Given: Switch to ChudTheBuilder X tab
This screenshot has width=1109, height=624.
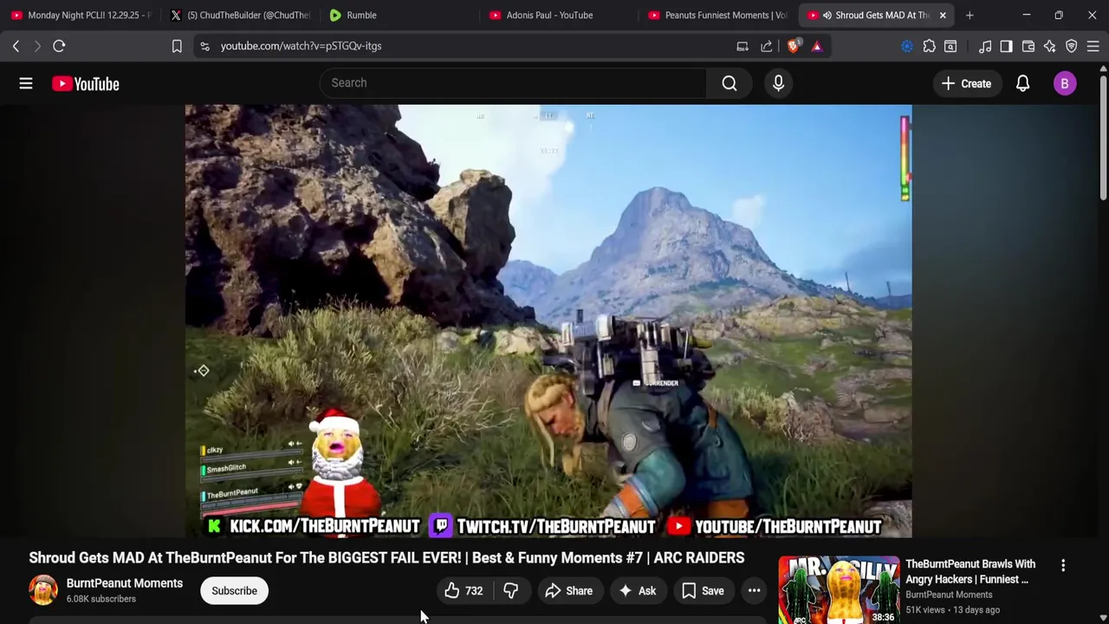Looking at the screenshot, I should [x=240, y=15].
